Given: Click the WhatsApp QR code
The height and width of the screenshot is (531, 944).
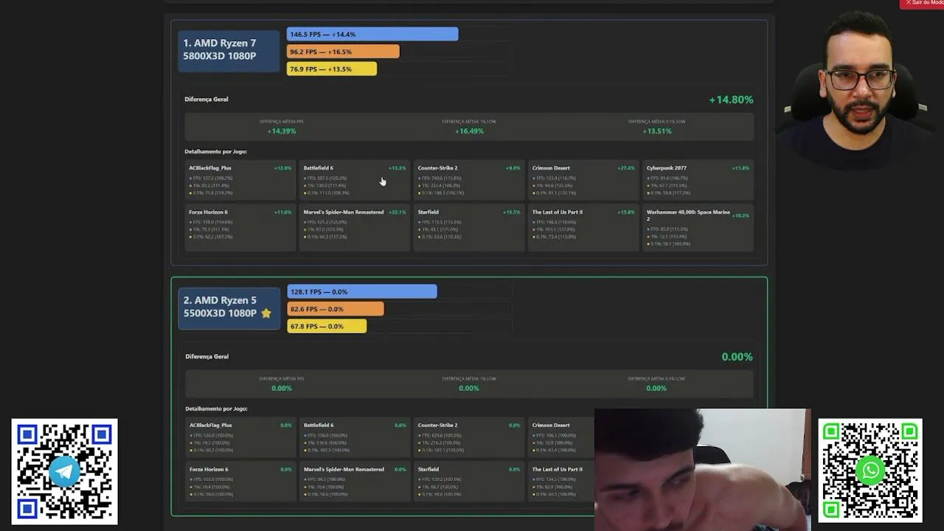Looking at the screenshot, I should click(870, 471).
